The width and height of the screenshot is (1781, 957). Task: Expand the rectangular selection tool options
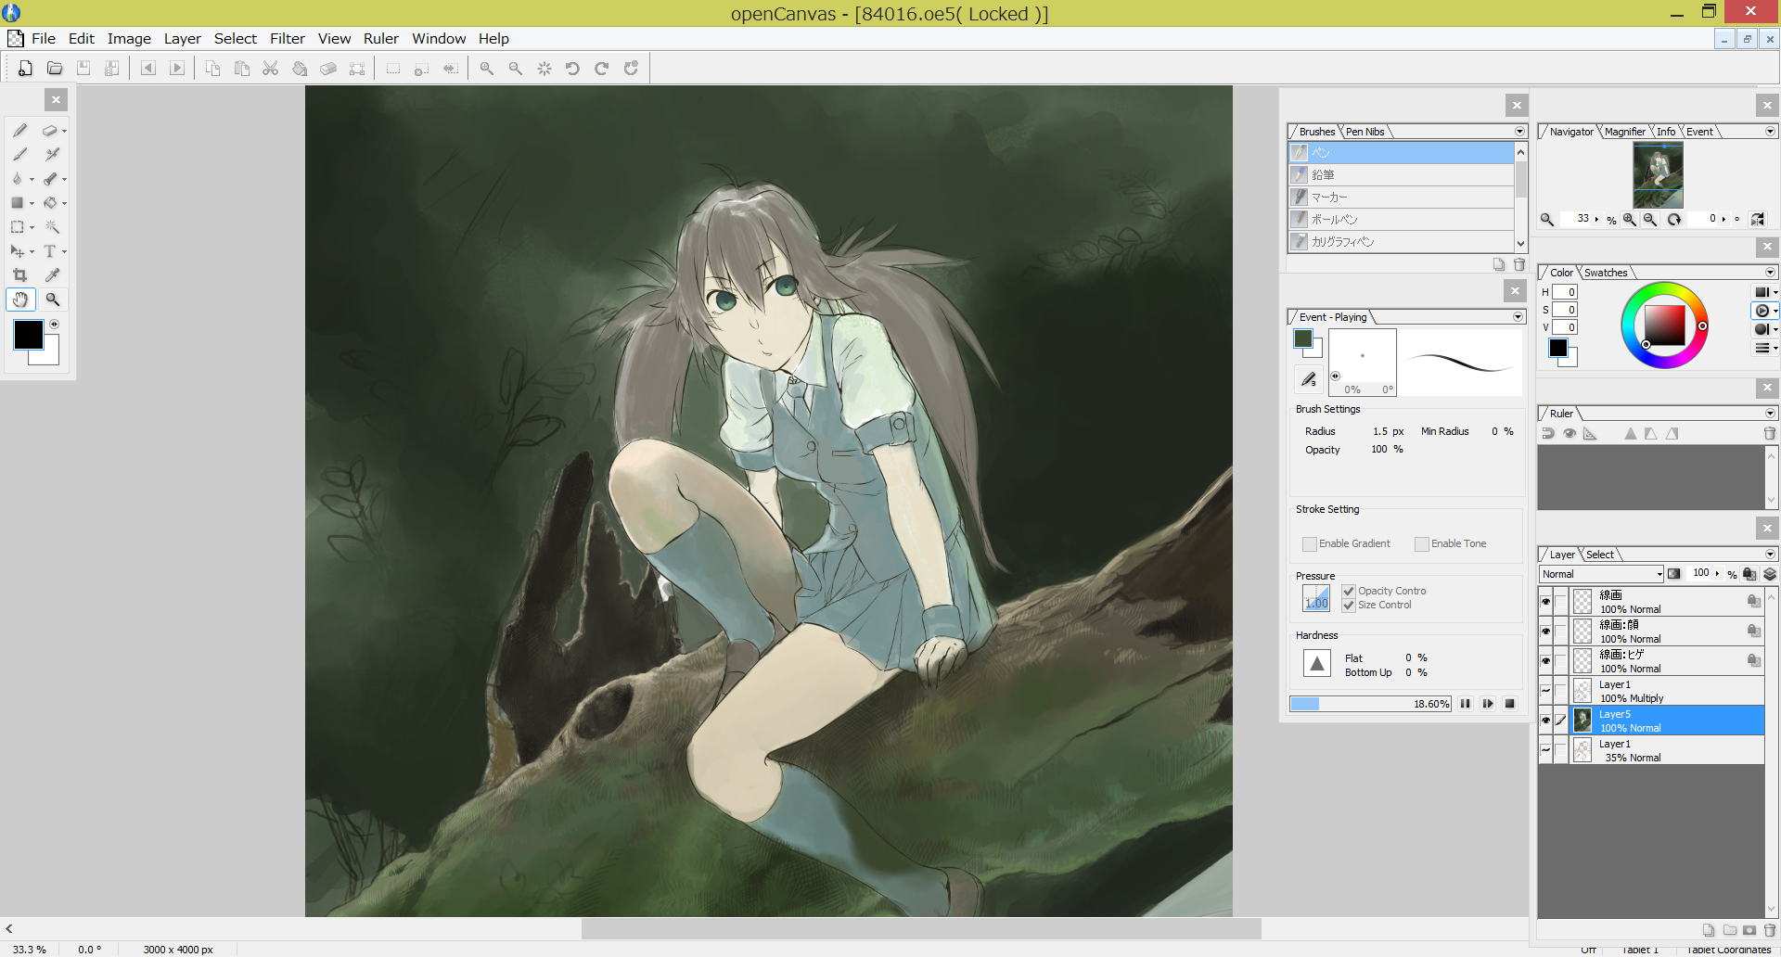(x=33, y=227)
